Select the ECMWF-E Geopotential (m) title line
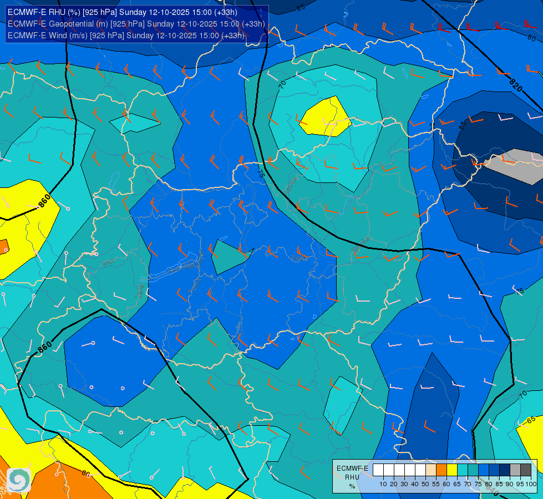 (136, 24)
